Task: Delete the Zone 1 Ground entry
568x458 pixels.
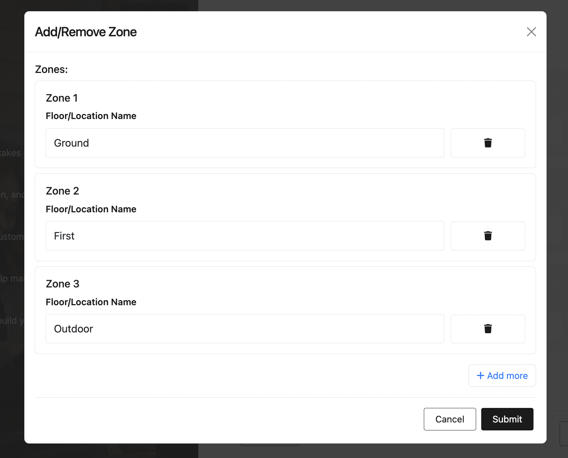Action: [488, 143]
